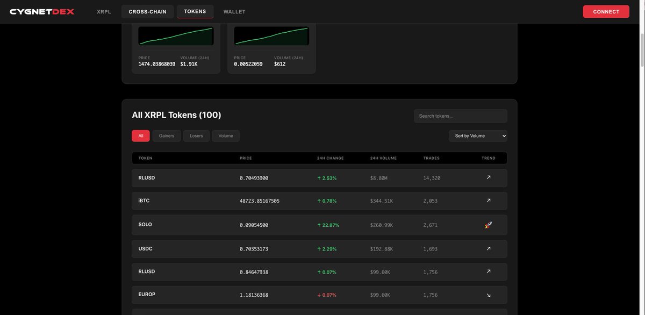
Task: Click EUROP's red 0.07% change
Action: [x=327, y=295]
